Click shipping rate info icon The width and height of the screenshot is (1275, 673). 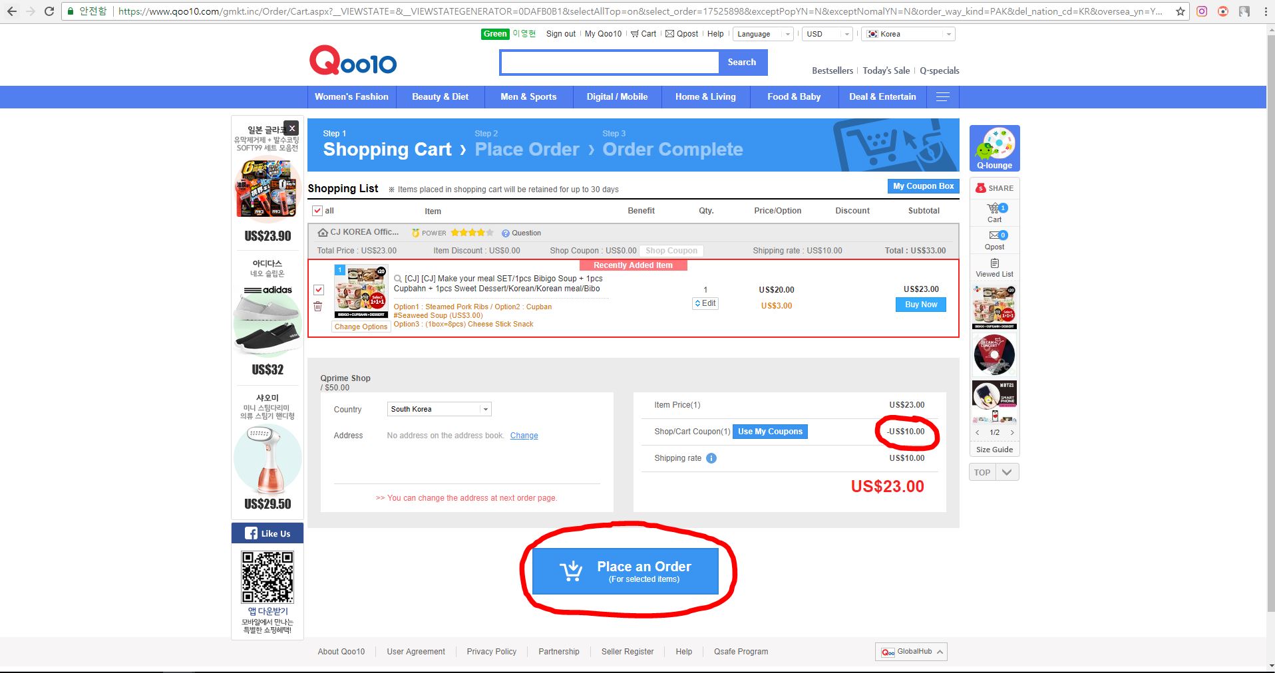711,458
